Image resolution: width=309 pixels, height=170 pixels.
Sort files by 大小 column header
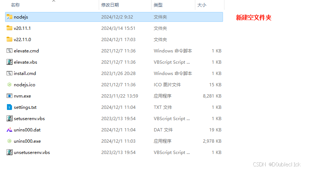point(202,5)
